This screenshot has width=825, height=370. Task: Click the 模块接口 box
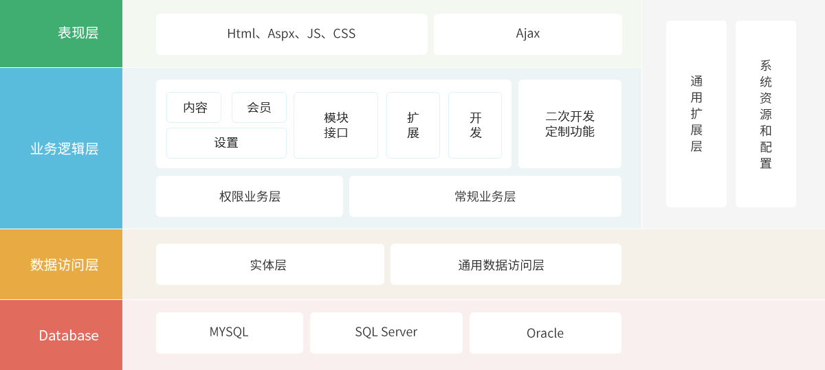pos(335,125)
